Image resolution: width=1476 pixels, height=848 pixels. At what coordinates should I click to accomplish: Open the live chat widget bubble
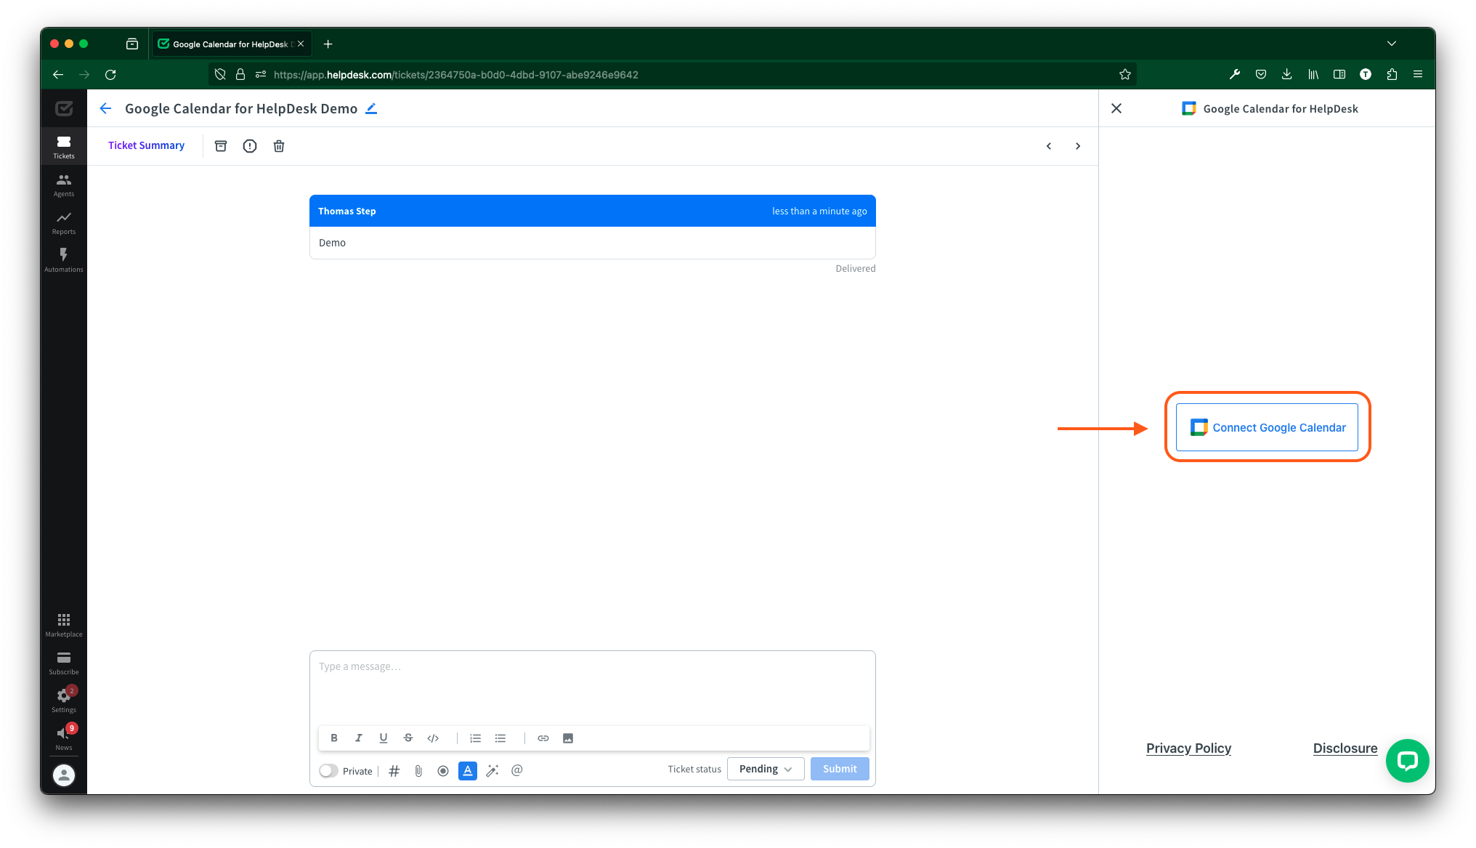[x=1407, y=761]
